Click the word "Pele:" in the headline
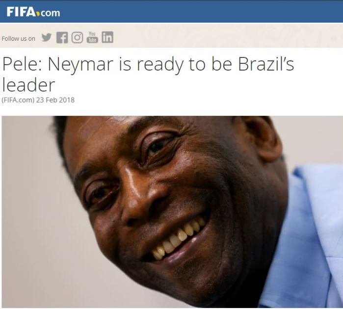Viewport: 343px width, 309px height. tap(22, 64)
